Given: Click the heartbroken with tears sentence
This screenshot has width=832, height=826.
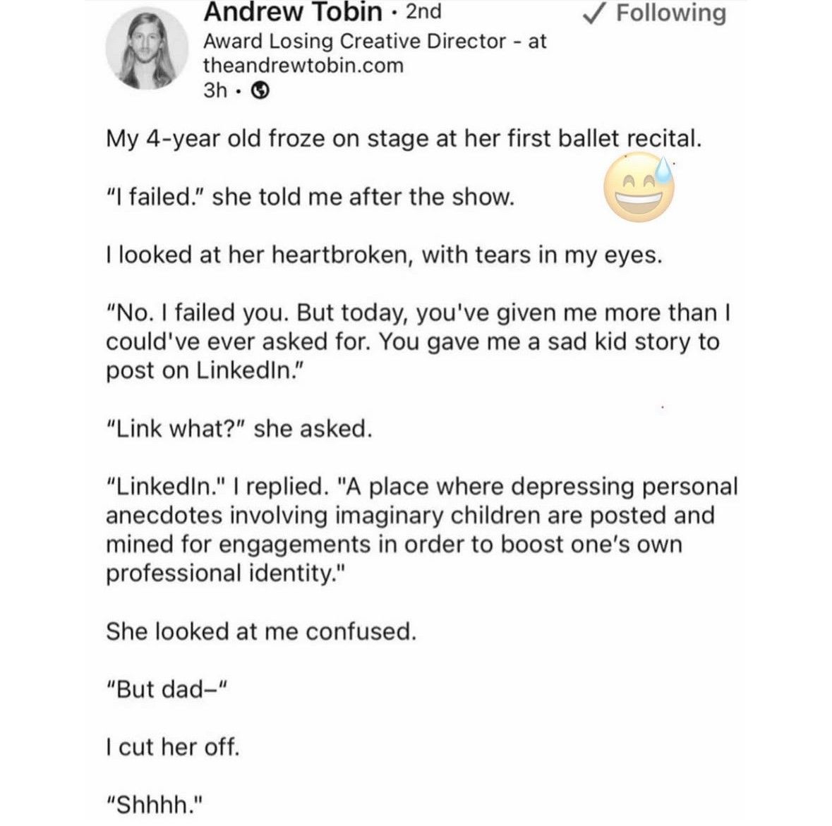Looking at the screenshot, I should tap(384, 256).
